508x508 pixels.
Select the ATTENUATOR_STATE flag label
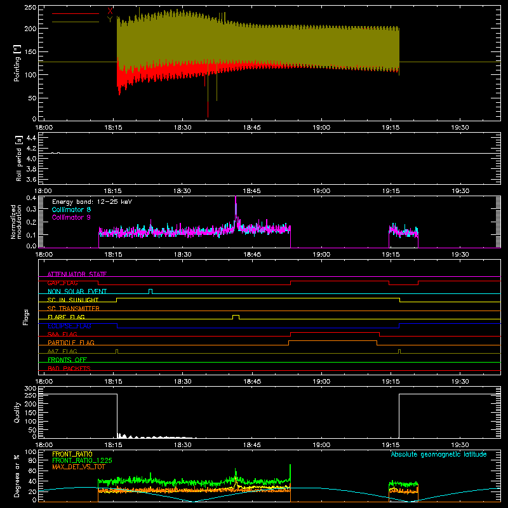(77, 274)
